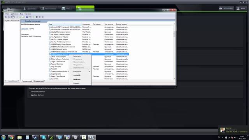Click ShadowPlay button in GeForce Experience
Screen dimensions: 249x140
coord(226,9)
